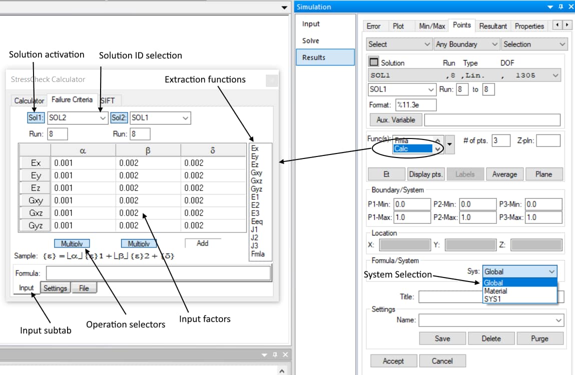Toggle the Solution checkbox
Viewport: 575px width, 375px height.
point(374,62)
